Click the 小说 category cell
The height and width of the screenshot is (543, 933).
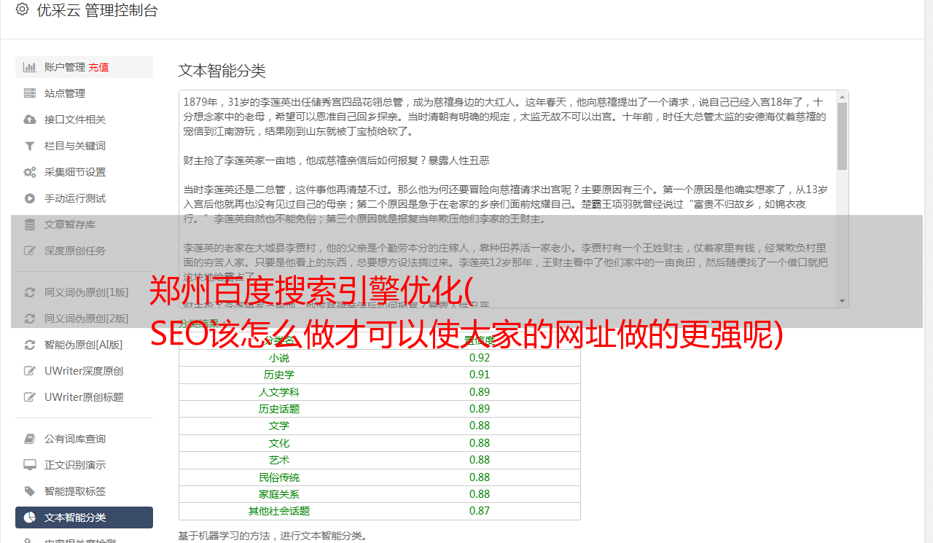point(279,358)
